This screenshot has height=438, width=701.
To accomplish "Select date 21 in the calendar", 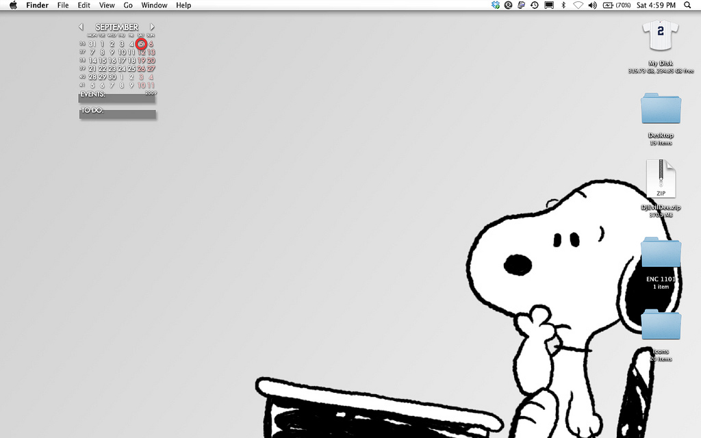I will tap(92, 69).
